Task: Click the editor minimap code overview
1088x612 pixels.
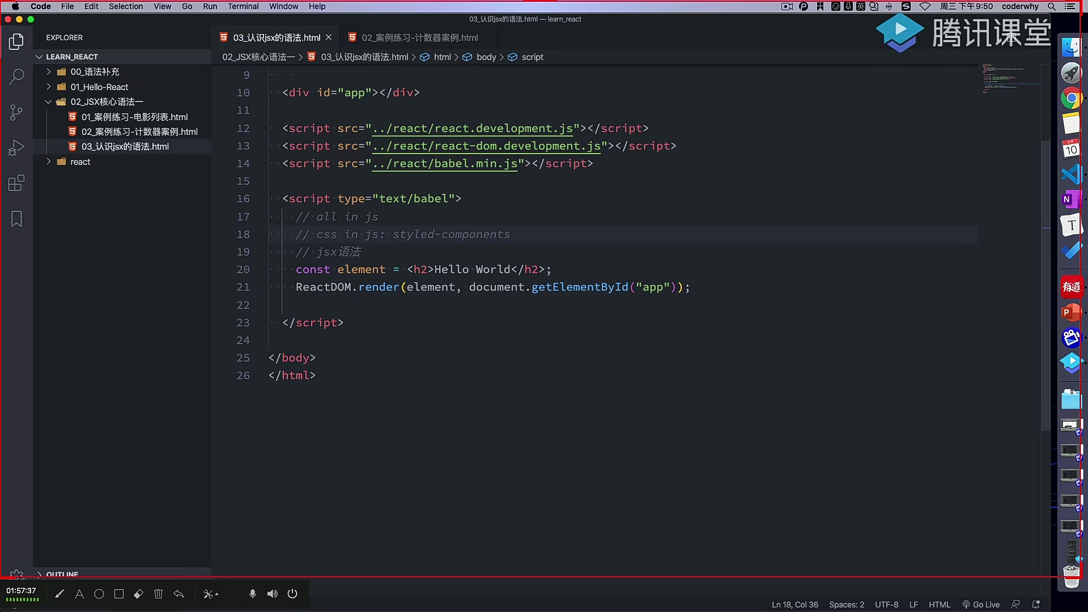Action: pyautogui.click(x=1011, y=79)
